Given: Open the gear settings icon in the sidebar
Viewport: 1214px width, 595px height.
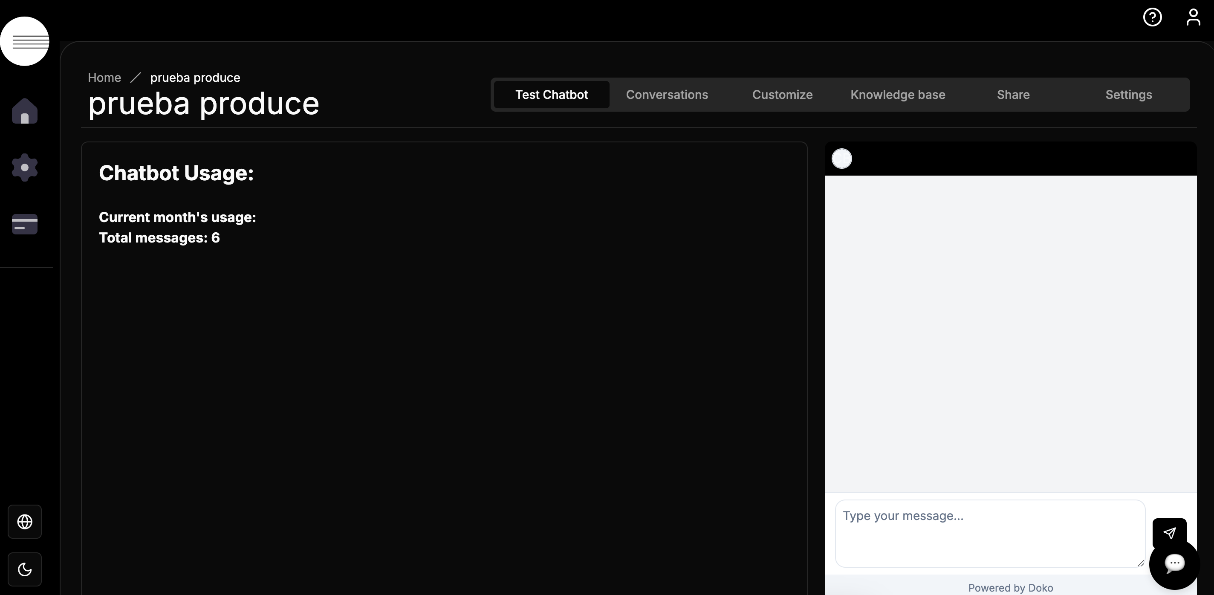Looking at the screenshot, I should pos(24,167).
